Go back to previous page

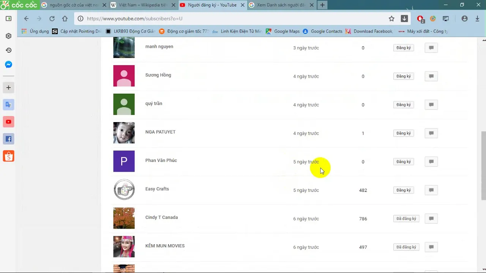point(26,19)
